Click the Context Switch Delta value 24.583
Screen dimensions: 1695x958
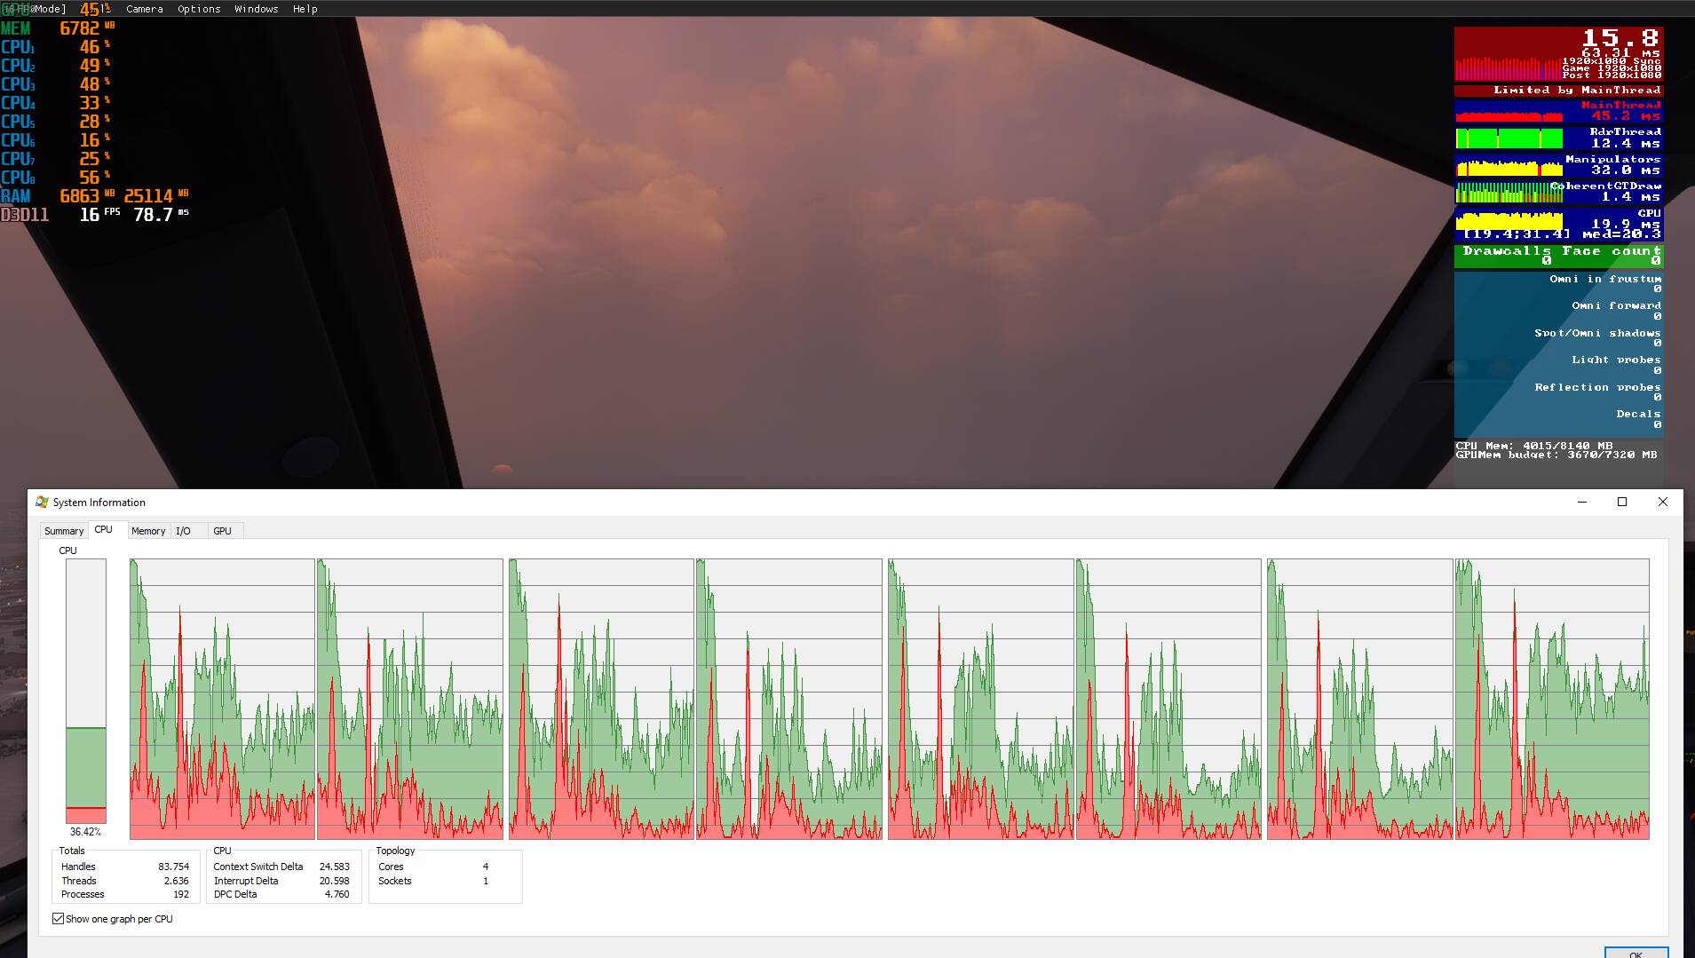tap(335, 867)
